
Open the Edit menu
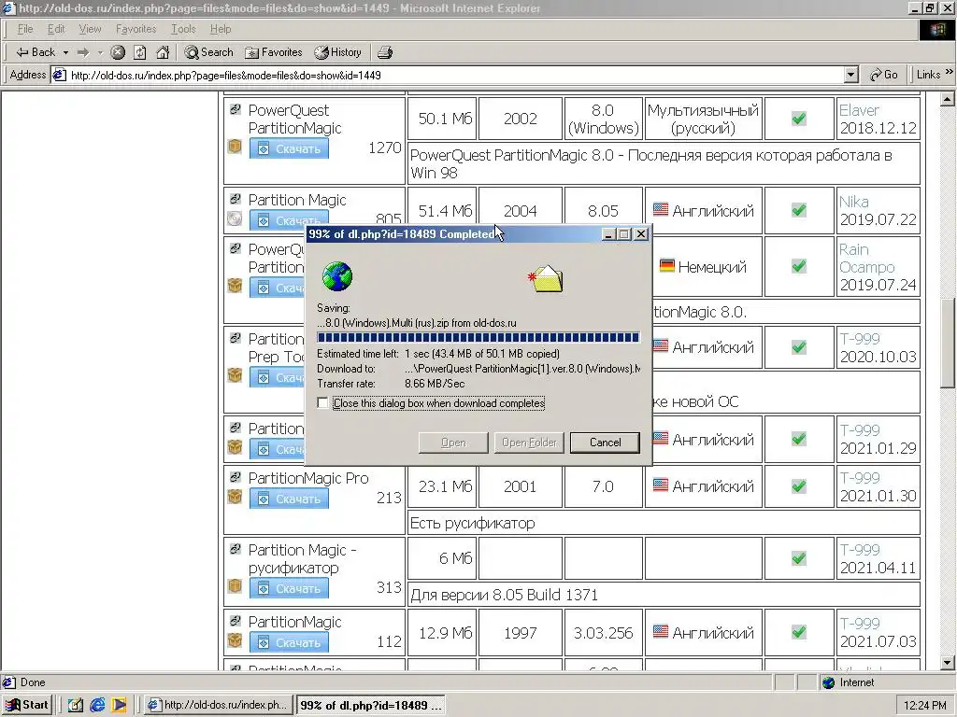click(x=56, y=29)
